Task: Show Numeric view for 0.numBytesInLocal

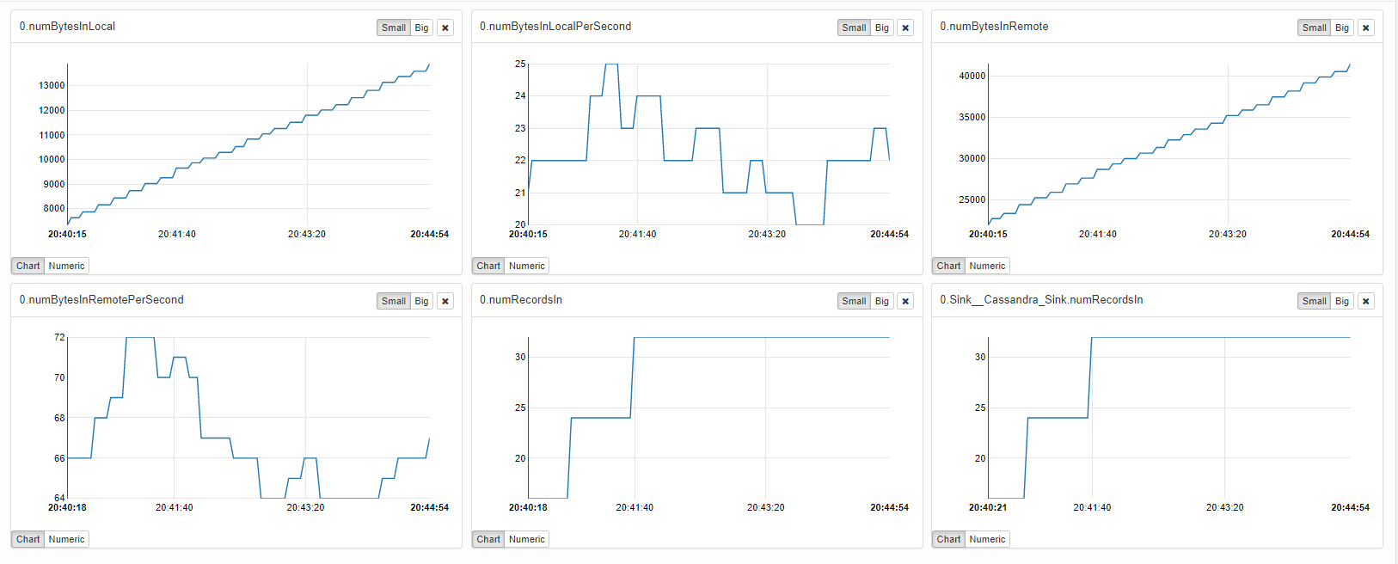Action: tap(66, 266)
